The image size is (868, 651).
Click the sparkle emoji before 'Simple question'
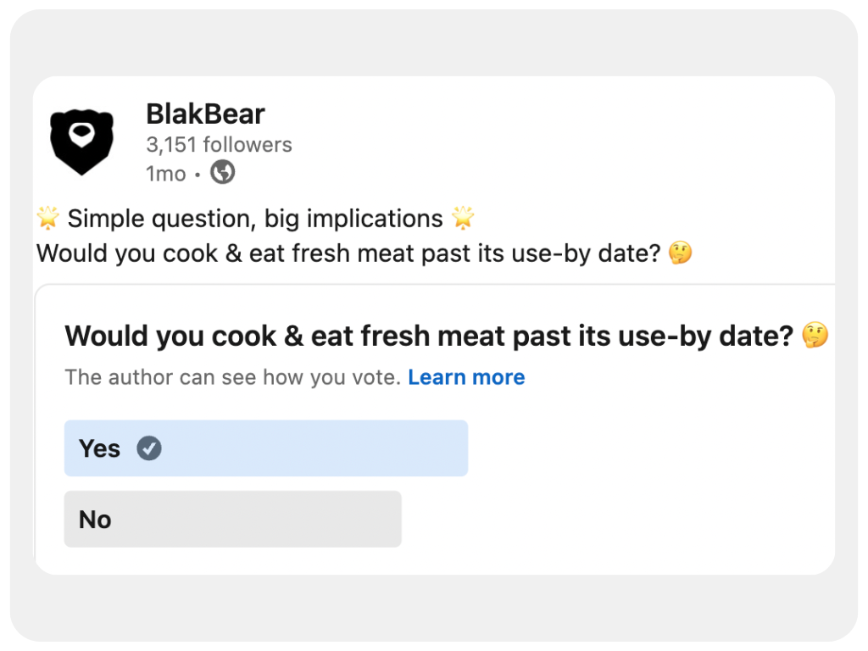(x=48, y=219)
